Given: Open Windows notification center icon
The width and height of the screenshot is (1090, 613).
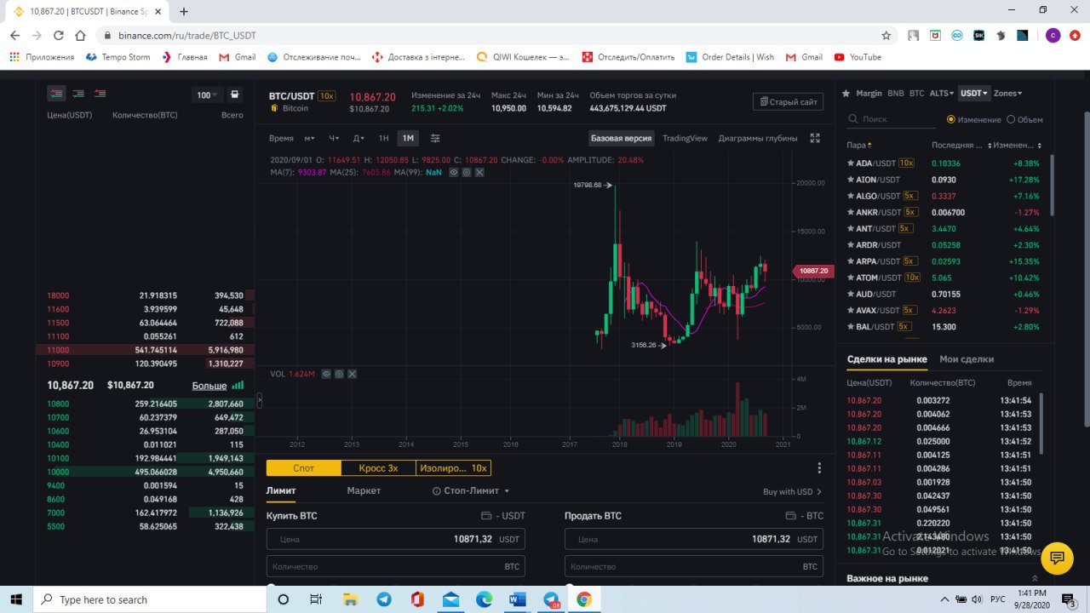Looking at the screenshot, I should point(1069,599).
